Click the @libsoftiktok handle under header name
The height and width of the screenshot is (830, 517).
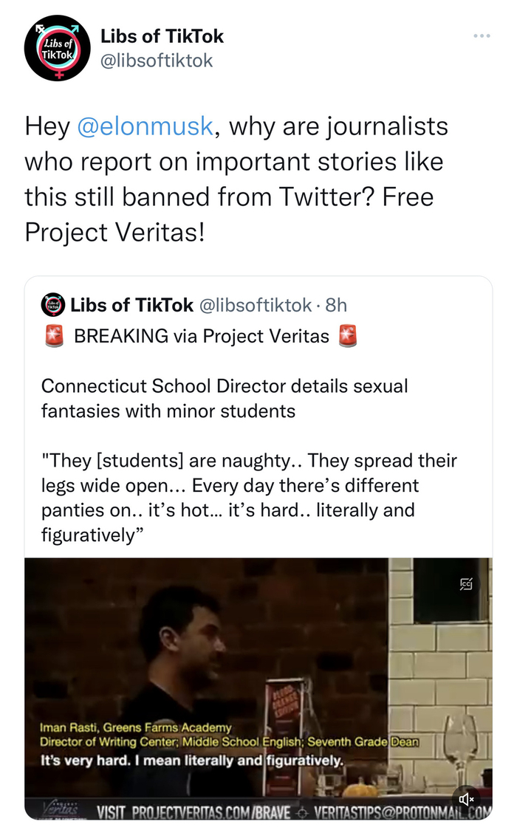[156, 60]
